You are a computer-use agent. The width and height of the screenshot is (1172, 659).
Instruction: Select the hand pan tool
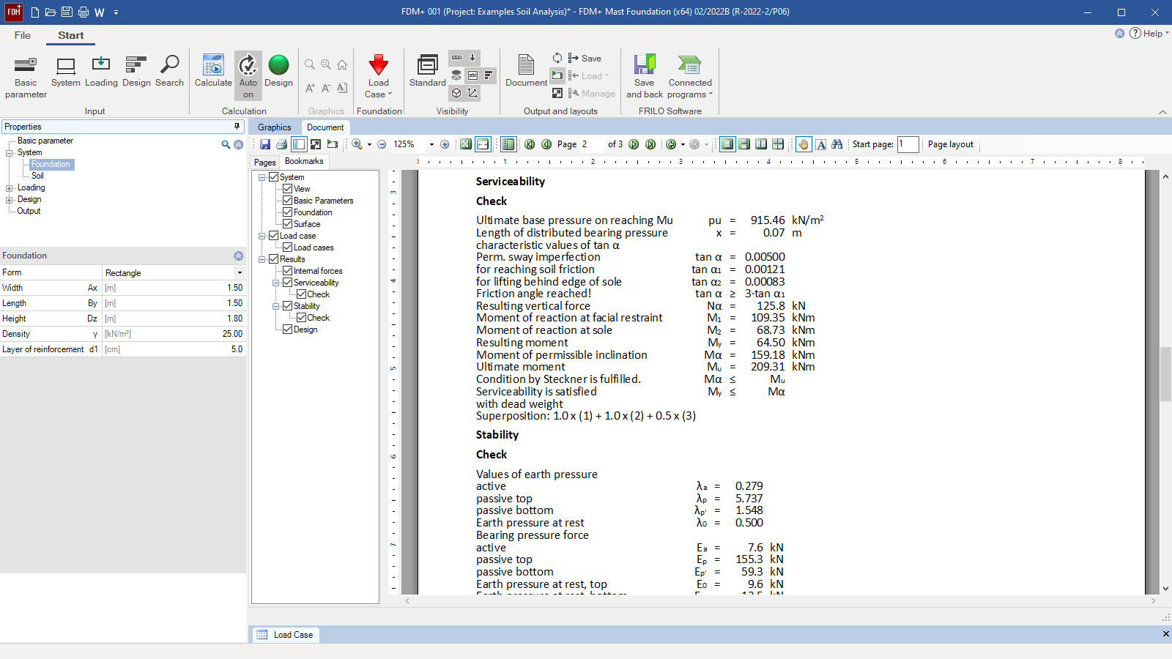tap(804, 144)
